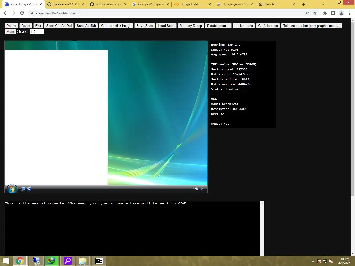Click Get hard disk image
Viewport: 355px width, 266px height.
click(116, 26)
